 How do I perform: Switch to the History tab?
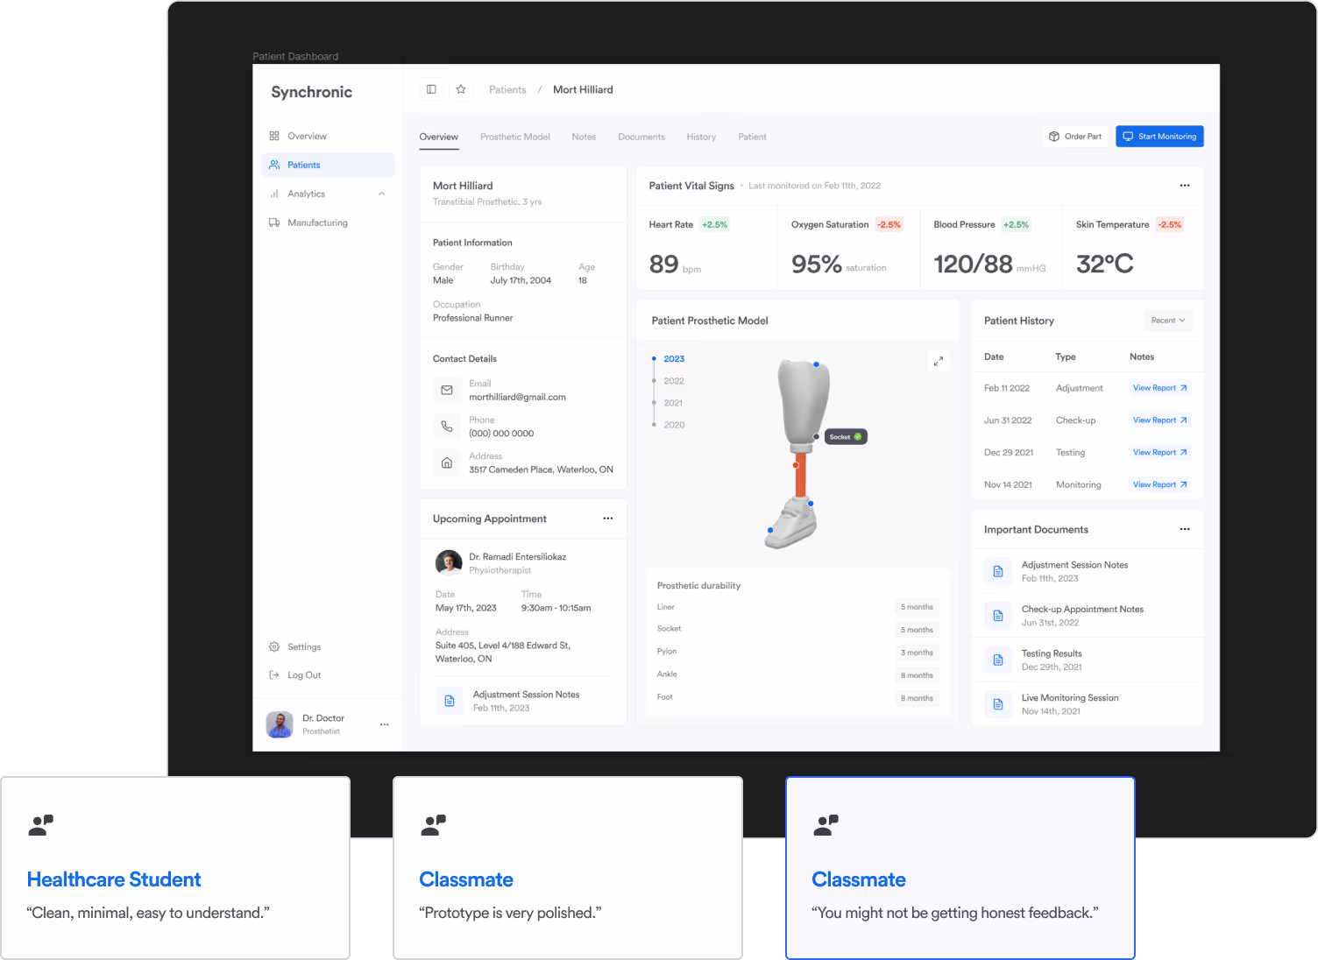[x=701, y=137]
